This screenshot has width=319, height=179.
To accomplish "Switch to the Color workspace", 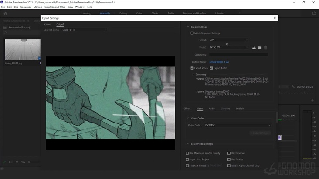I will tap(139, 13).
